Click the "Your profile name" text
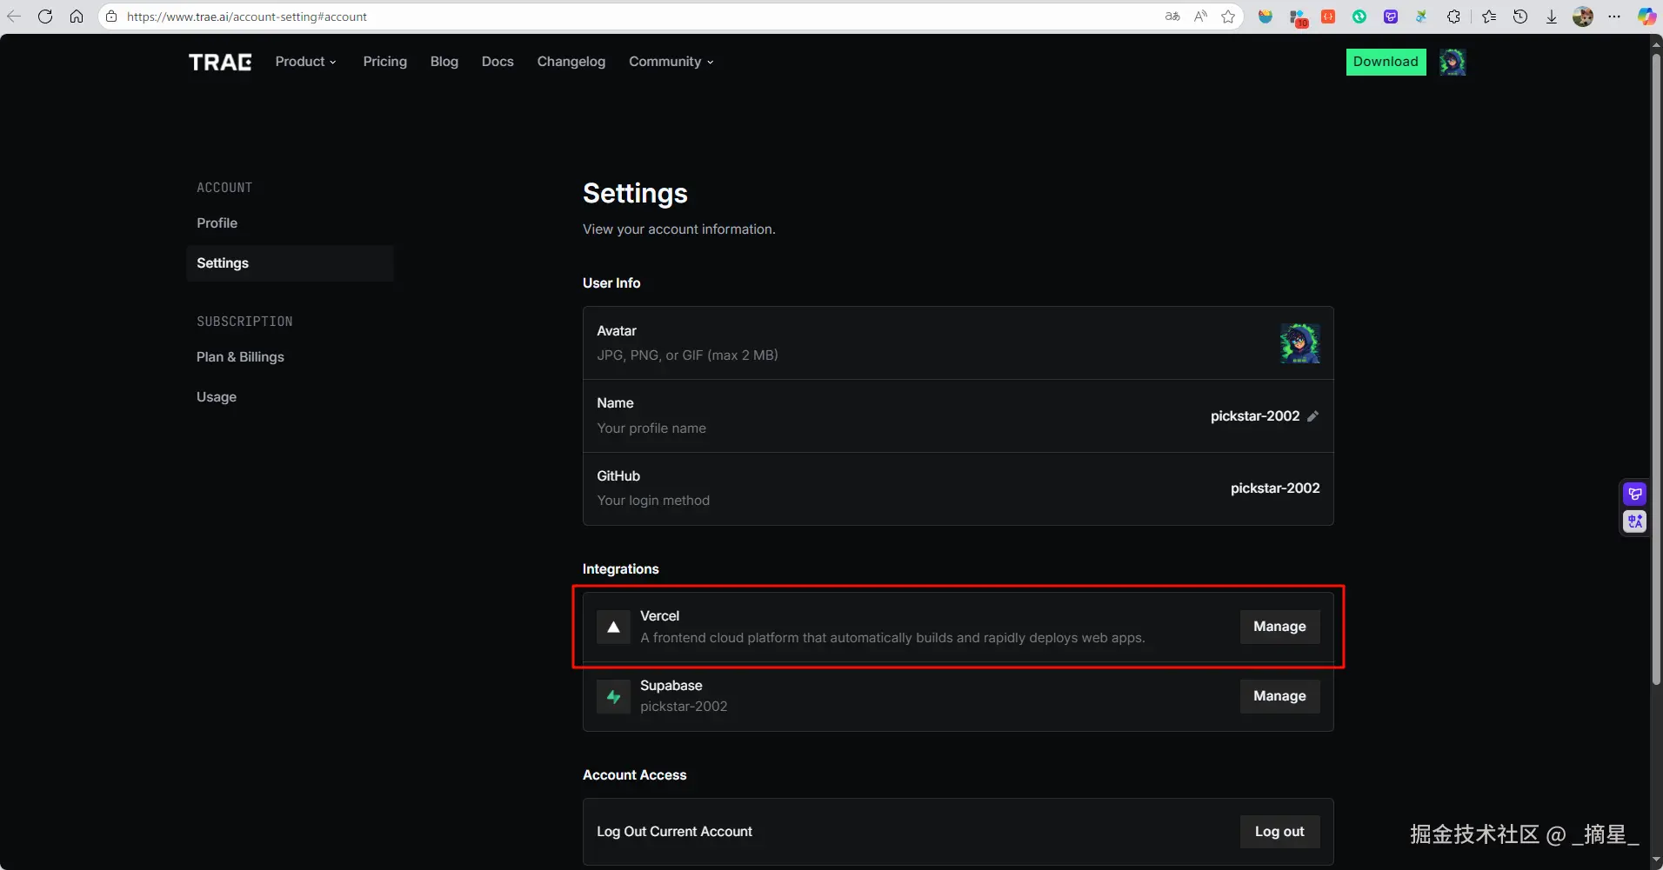 tap(651, 428)
